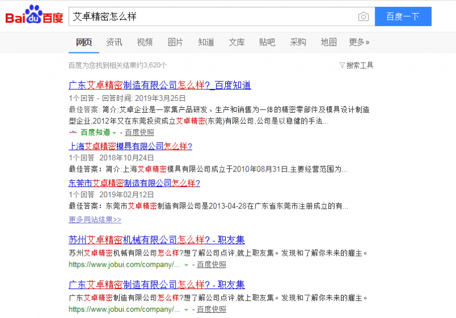Image resolution: width=456 pixels, height=318 pixels.
Task: Click jobui.com URL under 苏州艾卓精密 result
Action: tap(124, 264)
